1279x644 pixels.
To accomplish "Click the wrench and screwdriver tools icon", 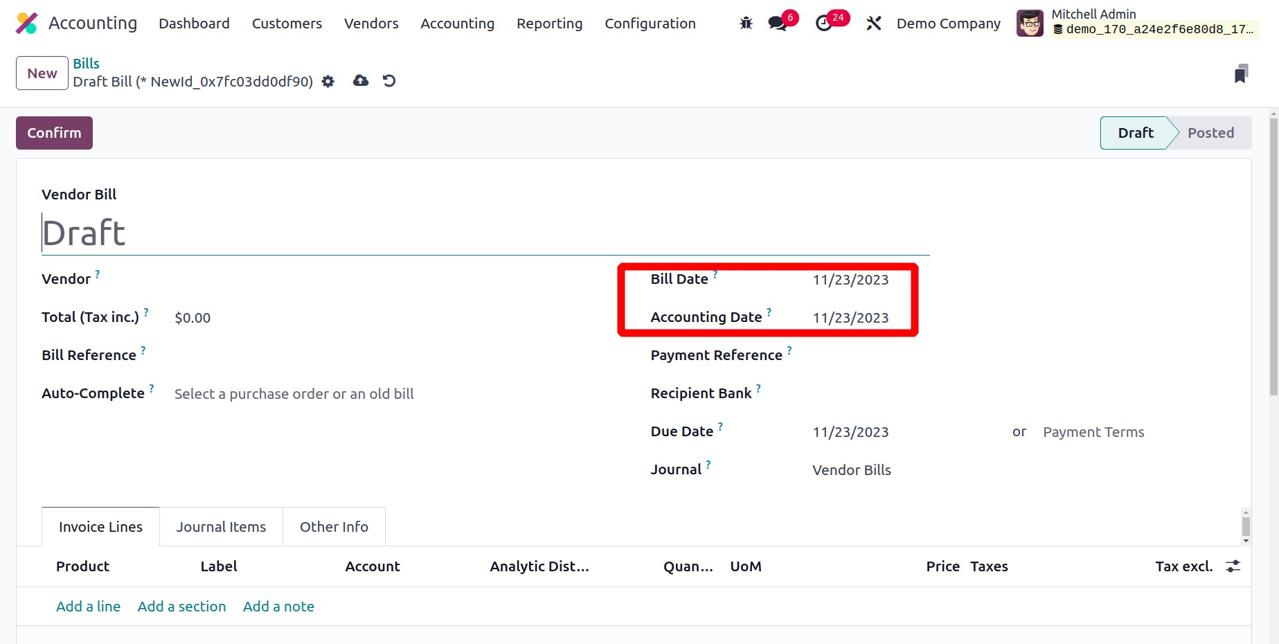I will click(874, 24).
